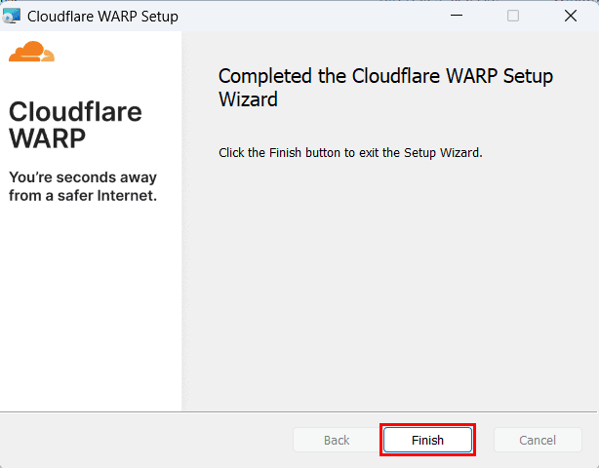The height and width of the screenshot is (468, 599).
Task: Close the Cloudflare WARP Setup window
Action: pos(571,16)
